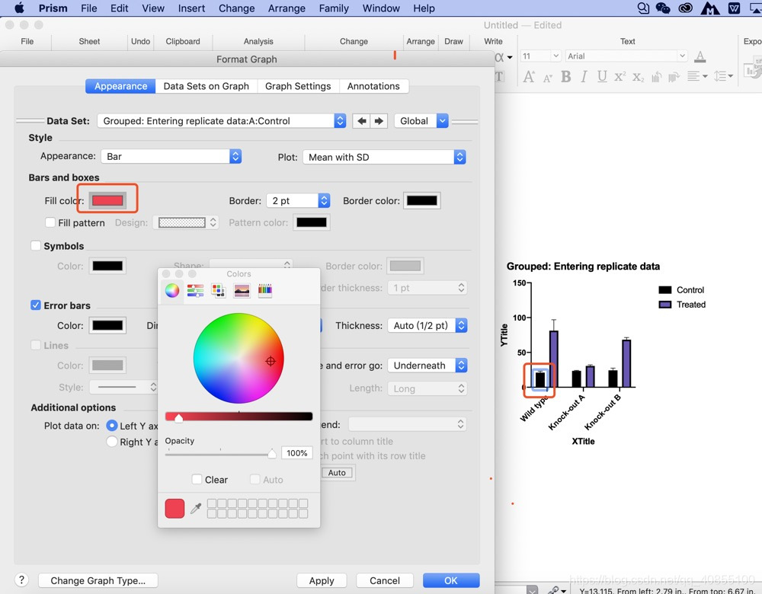Go to previous data set arrow

pyautogui.click(x=361, y=121)
